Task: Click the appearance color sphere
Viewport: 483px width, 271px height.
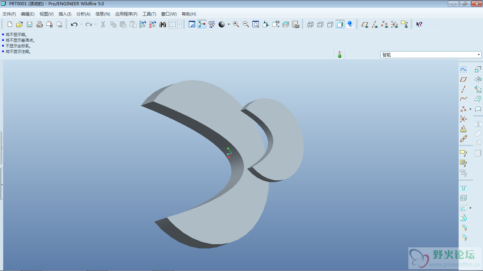Action: [x=222, y=24]
